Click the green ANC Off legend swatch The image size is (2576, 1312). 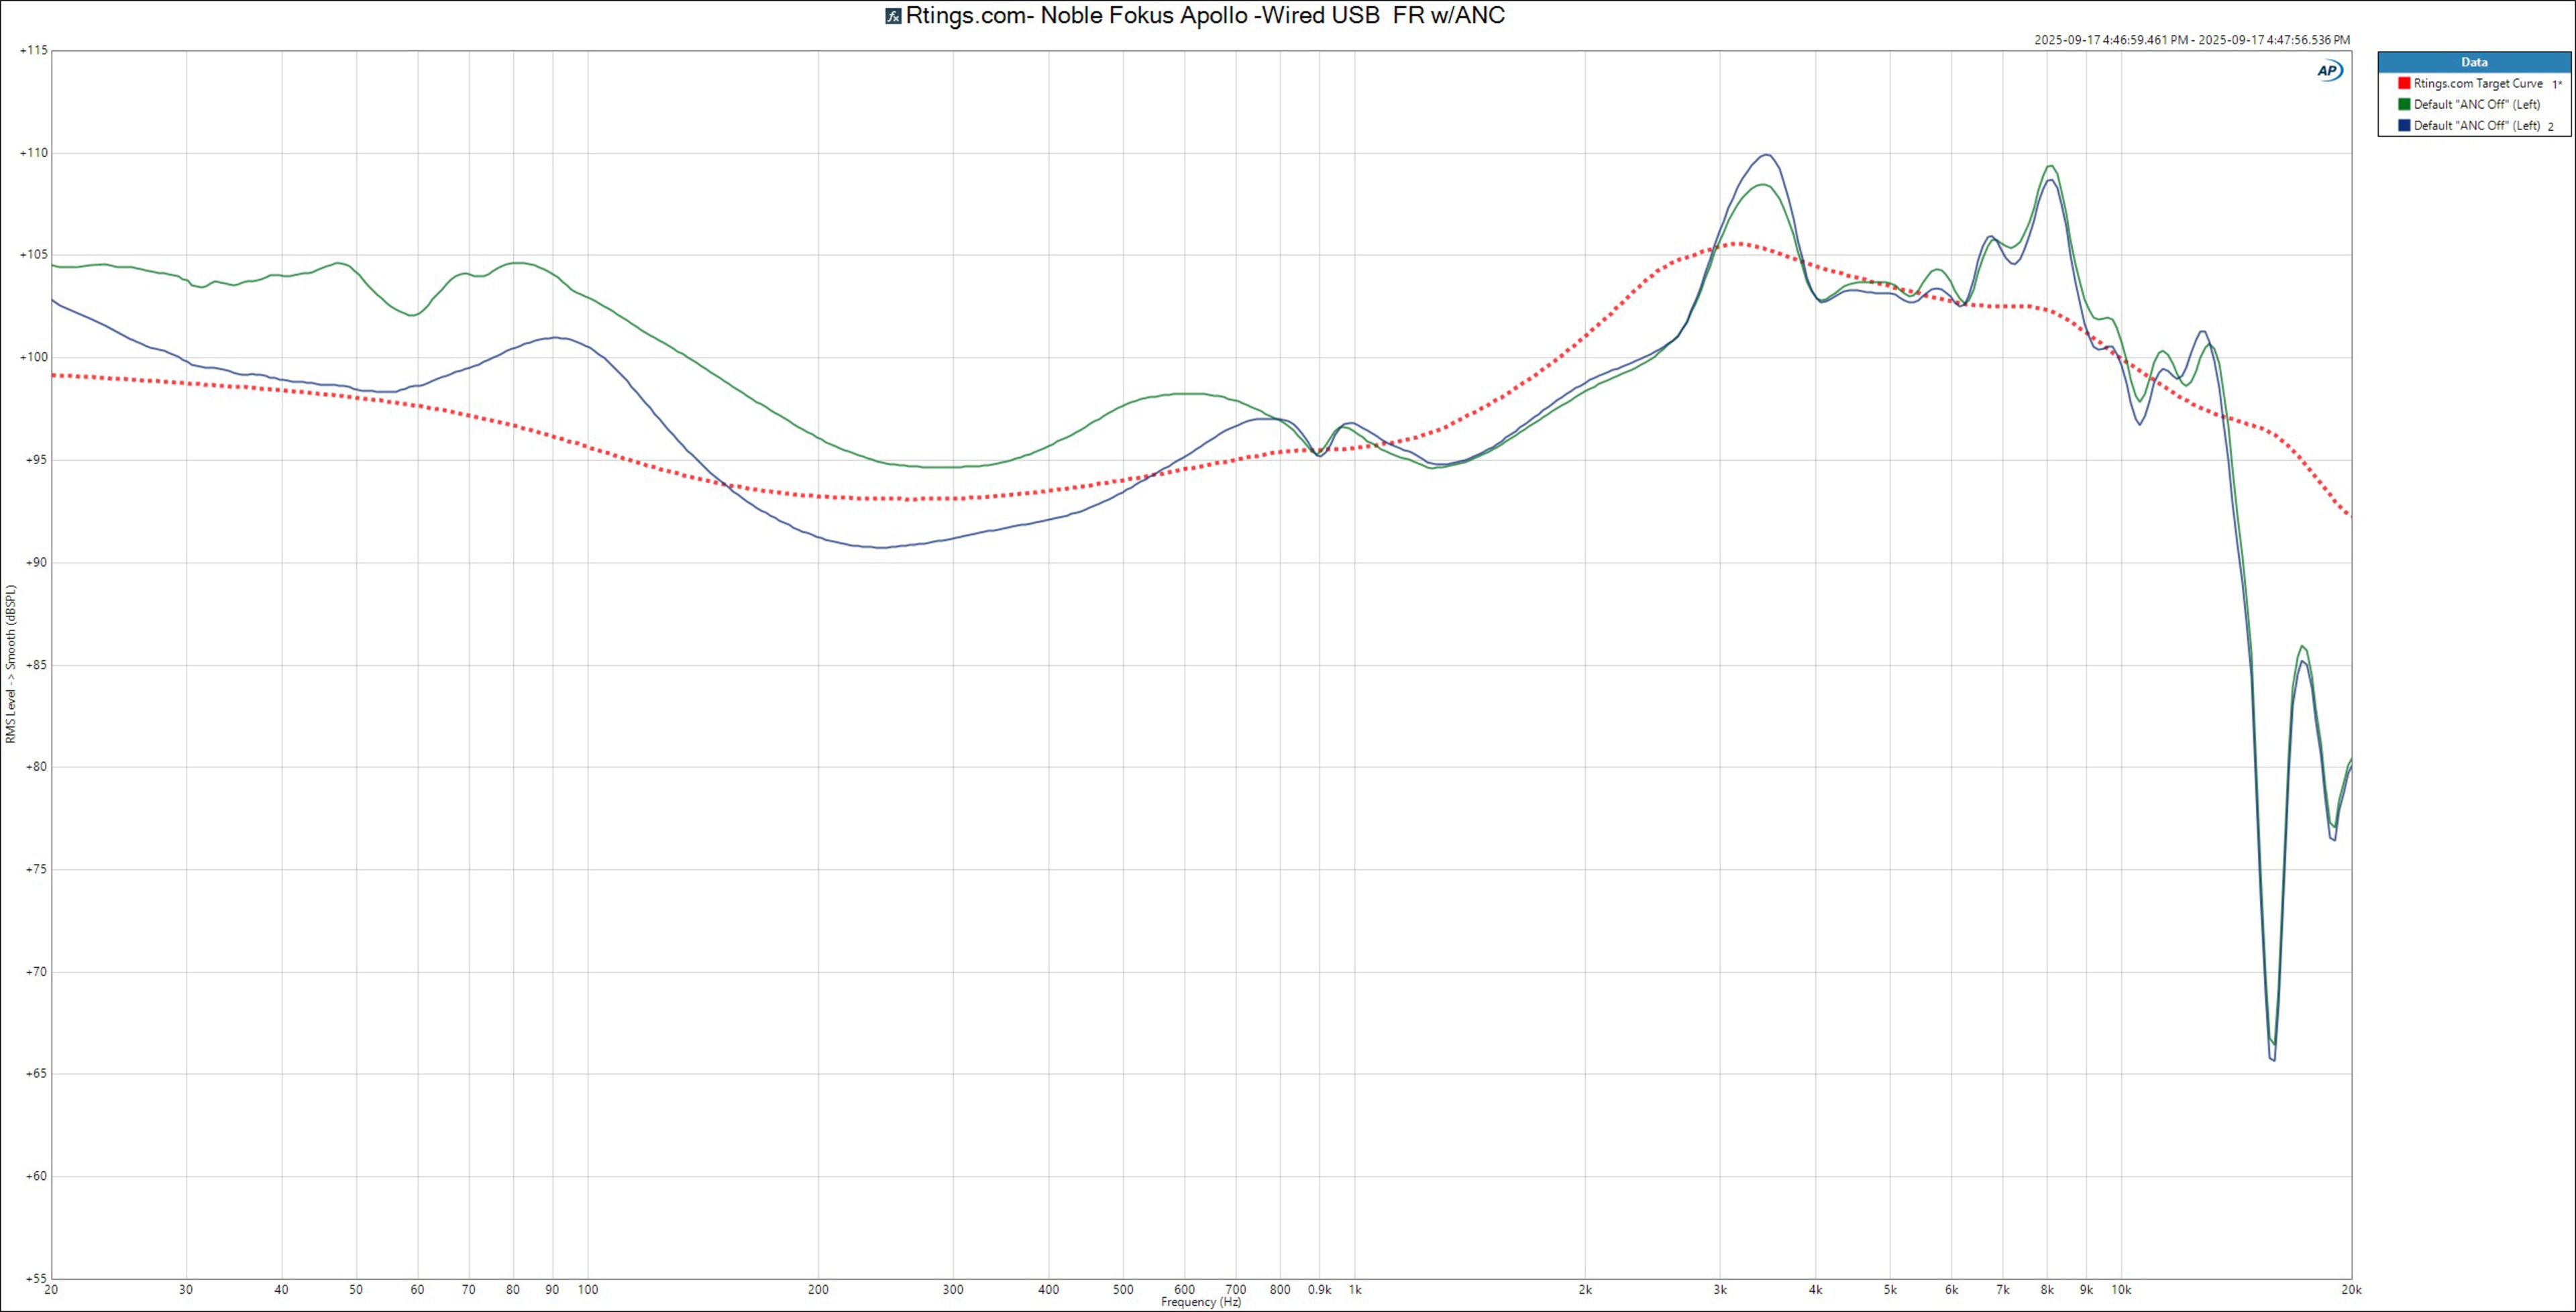pos(2404,105)
